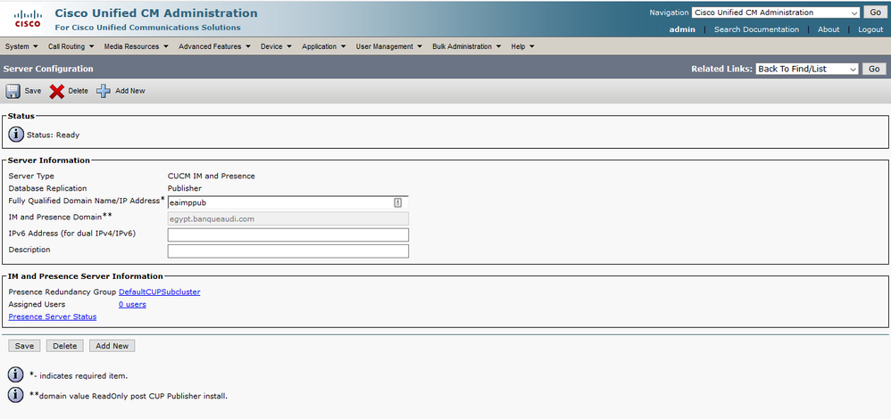The image size is (891, 419).
Task: Click the Save floppy disk toolbar icon
Action: 13,91
